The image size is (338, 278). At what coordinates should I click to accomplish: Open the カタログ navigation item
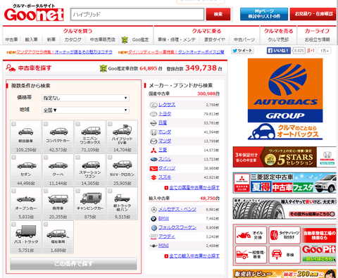click(x=73, y=39)
